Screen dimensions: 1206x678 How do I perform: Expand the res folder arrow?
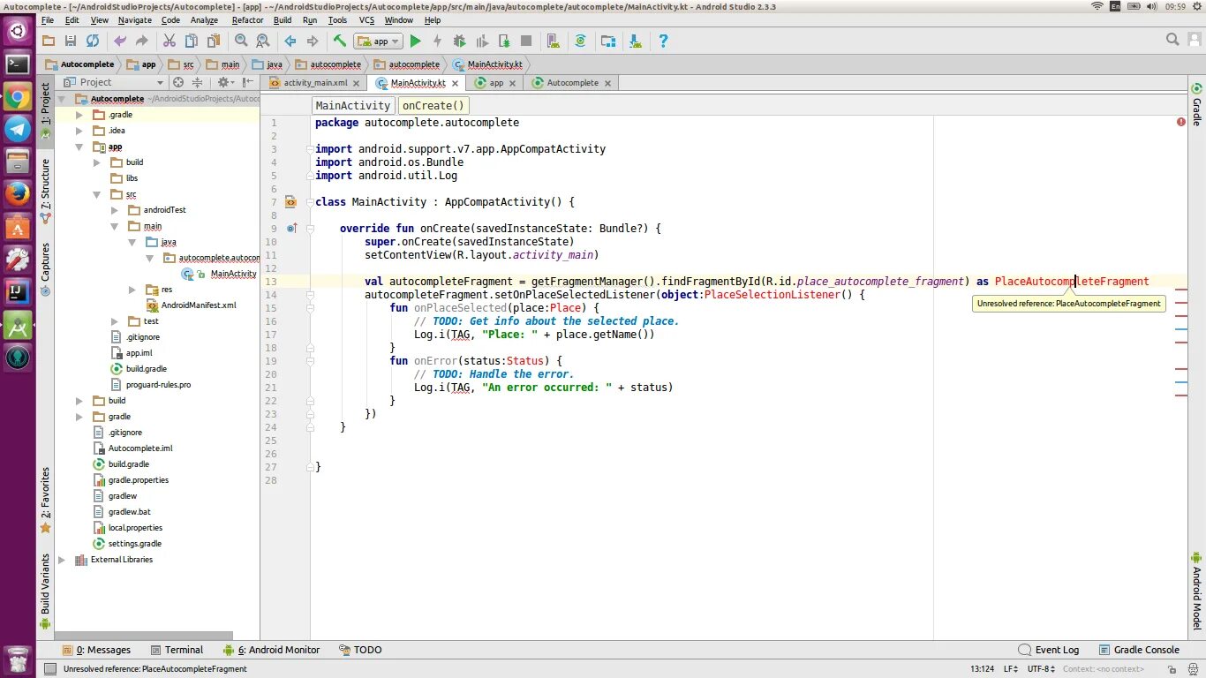[x=132, y=290]
